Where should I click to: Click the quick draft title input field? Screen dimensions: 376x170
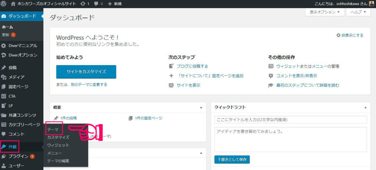(291, 120)
